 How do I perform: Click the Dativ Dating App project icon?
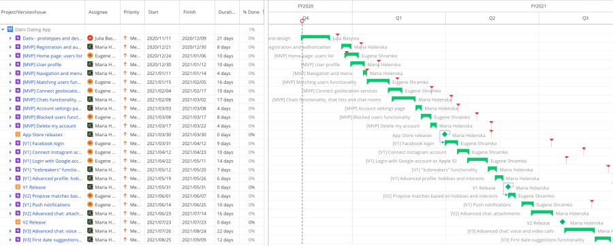click(10, 29)
